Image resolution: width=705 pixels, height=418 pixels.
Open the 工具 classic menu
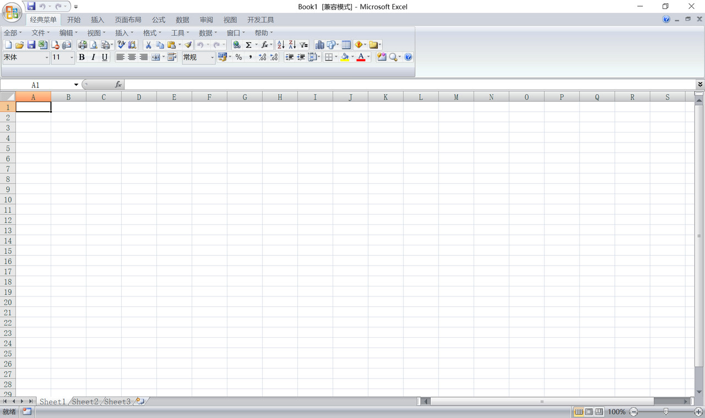click(x=181, y=33)
